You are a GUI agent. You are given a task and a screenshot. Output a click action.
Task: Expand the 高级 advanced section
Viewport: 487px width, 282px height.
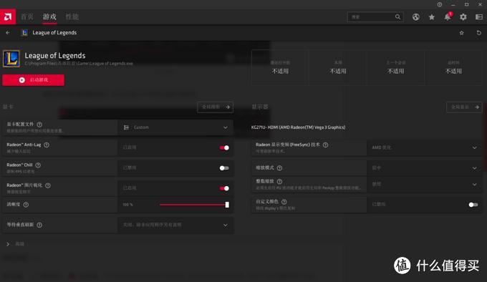(x=15, y=244)
